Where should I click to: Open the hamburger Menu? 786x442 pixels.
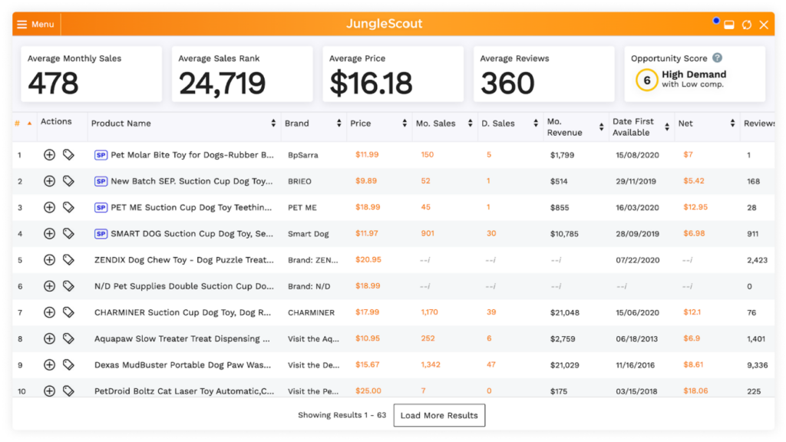(35, 24)
